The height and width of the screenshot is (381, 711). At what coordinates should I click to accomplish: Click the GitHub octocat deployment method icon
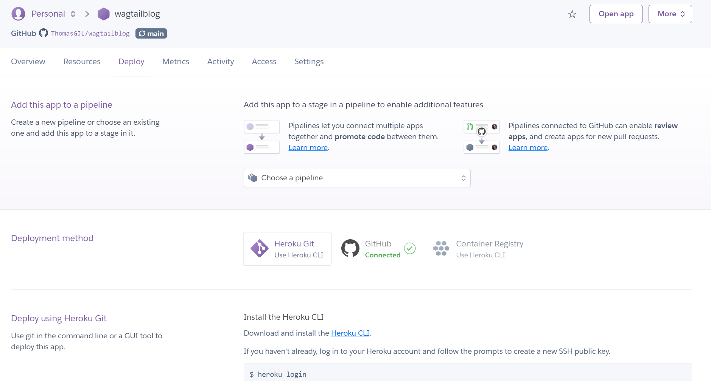click(x=350, y=248)
